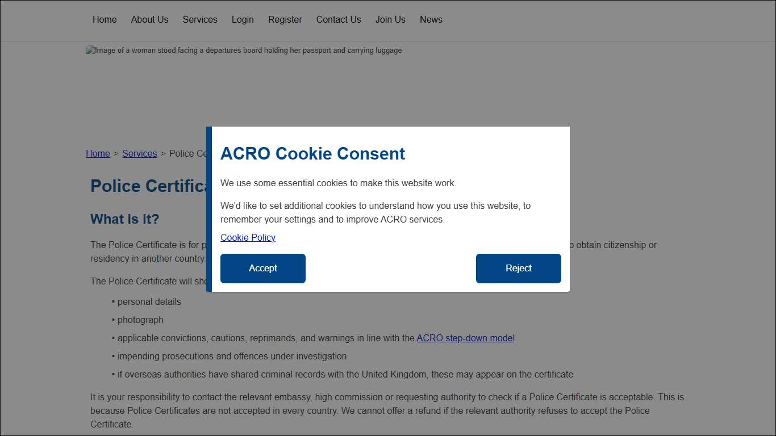Follow the Services breadcrumb link

pos(139,153)
